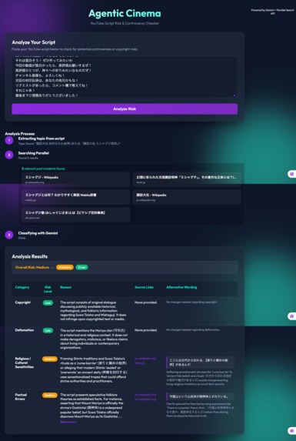Click the top floating purple icon at right edge

[x=292, y=174]
